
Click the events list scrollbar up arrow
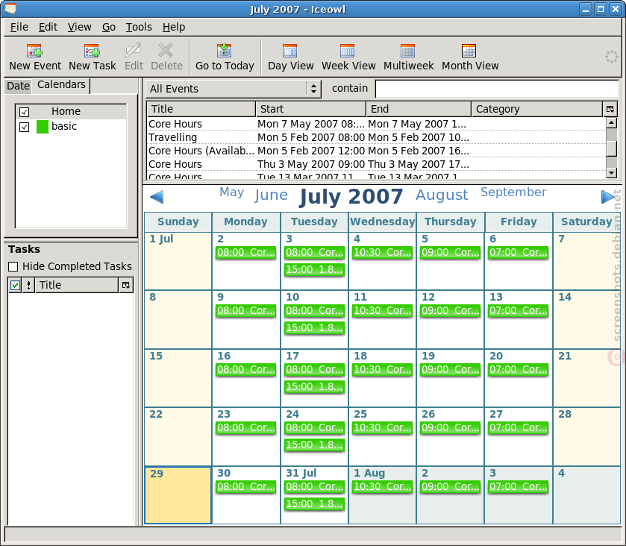point(611,123)
